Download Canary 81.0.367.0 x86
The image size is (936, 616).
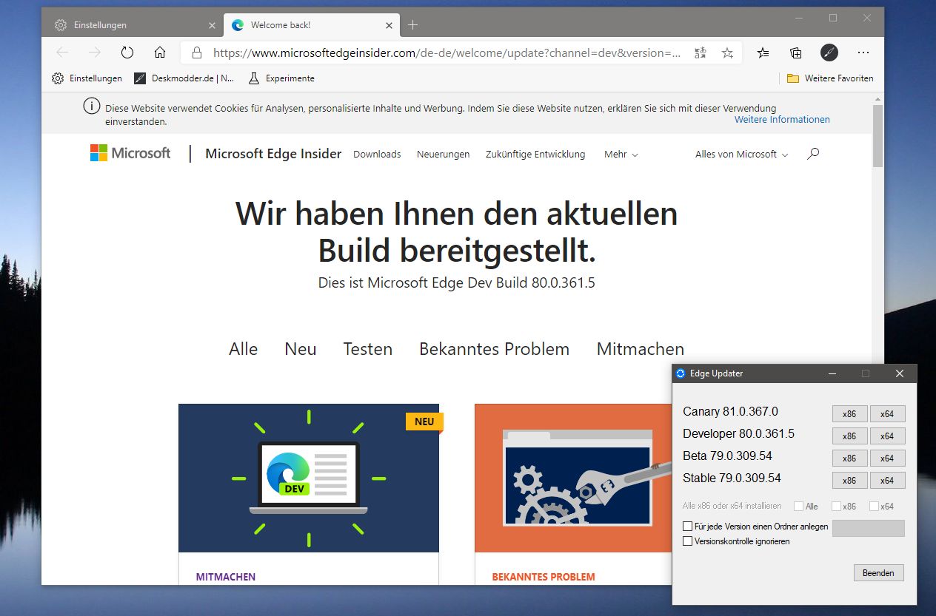[x=849, y=414]
